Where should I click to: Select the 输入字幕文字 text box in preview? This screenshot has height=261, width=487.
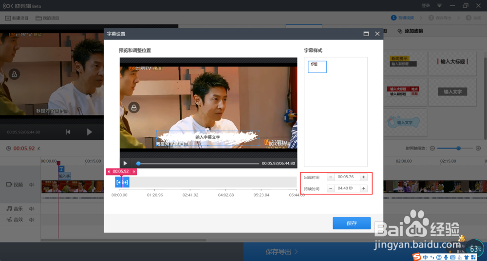(207, 138)
